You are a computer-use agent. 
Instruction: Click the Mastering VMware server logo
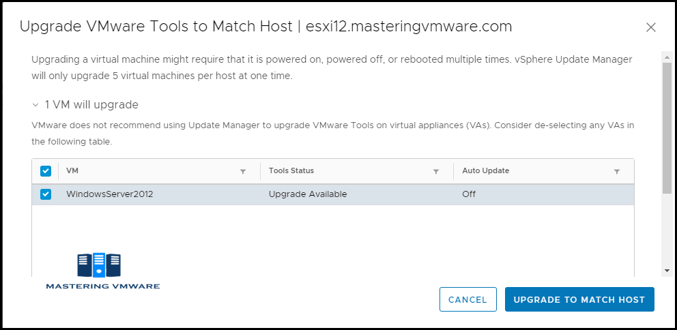(99, 265)
